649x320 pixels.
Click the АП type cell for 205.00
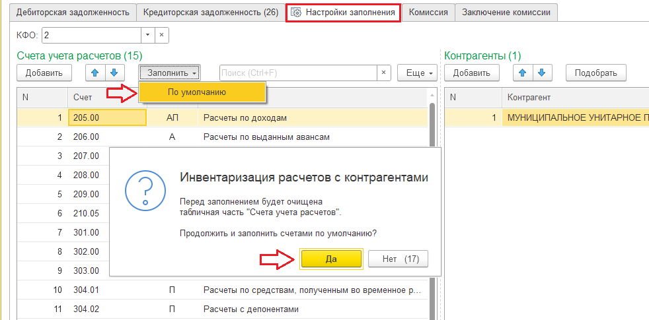(172, 118)
